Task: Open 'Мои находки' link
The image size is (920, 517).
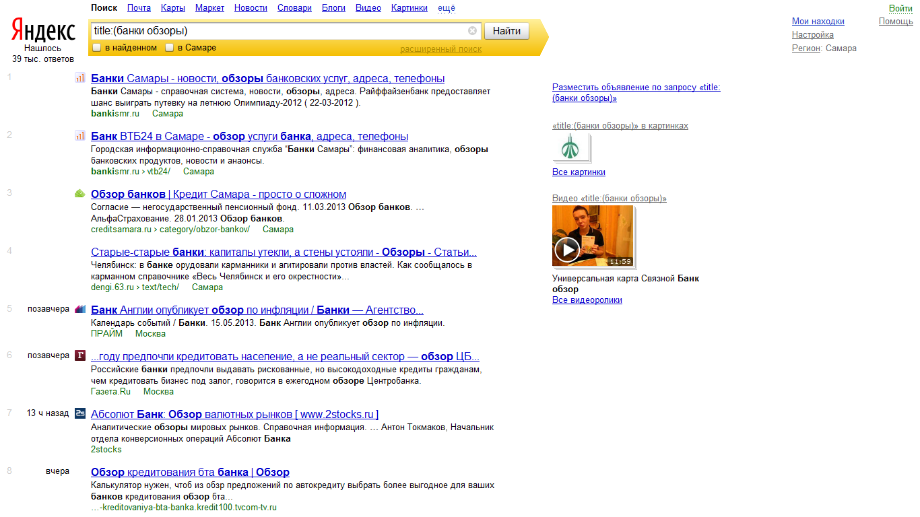Action: [x=818, y=22]
